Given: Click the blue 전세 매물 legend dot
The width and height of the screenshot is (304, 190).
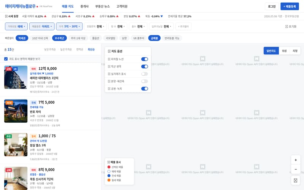Looking at the screenshot, I should (x=109, y=176).
